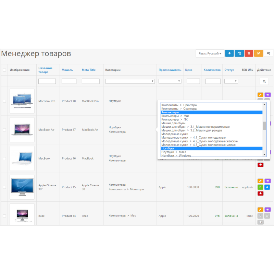This screenshot has width=274, height=274.
Task: Click the red star icon for Apple Cinema
Action: tap(260, 194)
